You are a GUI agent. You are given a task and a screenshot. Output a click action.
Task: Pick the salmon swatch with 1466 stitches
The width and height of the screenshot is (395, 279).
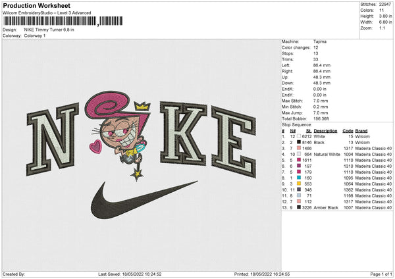(299, 148)
